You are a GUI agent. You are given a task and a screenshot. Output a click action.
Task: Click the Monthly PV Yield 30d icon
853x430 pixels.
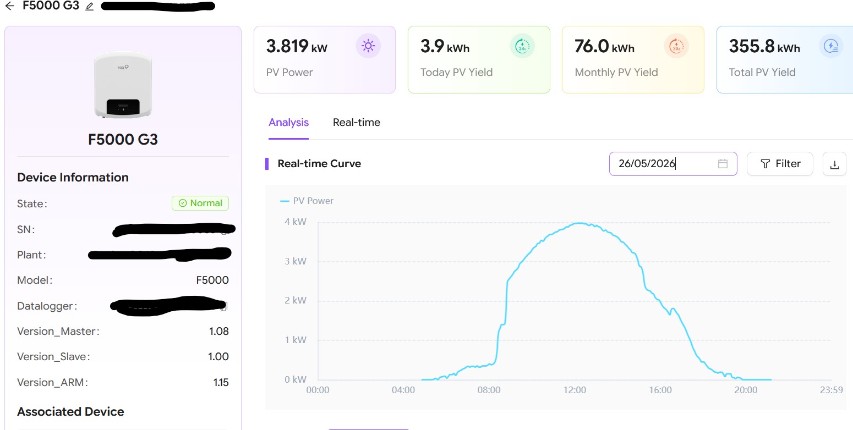click(x=676, y=46)
